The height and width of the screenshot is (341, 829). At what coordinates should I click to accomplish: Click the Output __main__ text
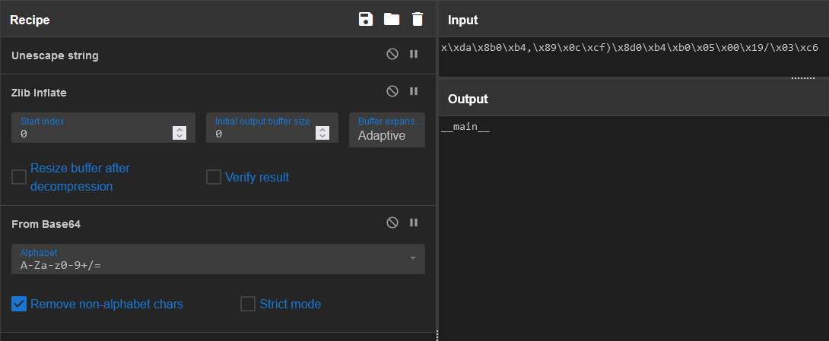[465, 128]
